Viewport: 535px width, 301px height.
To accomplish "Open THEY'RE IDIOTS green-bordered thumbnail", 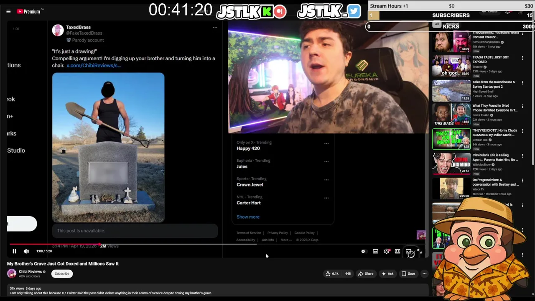I will [451, 139].
